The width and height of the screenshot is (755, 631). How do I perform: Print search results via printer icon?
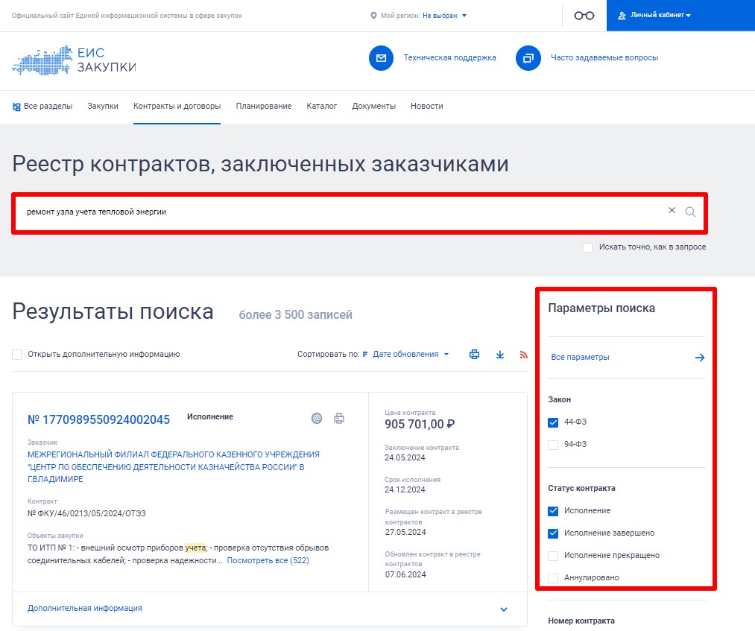click(474, 355)
